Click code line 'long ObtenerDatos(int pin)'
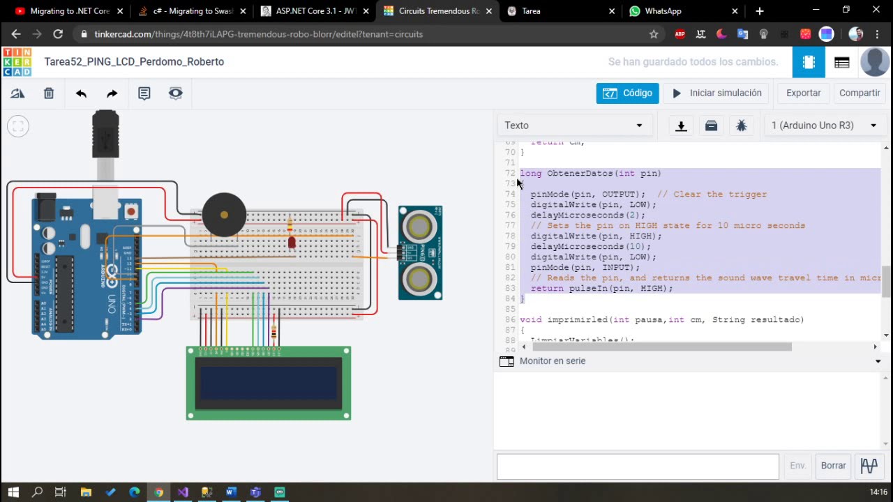 pyautogui.click(x=590, y=174)
